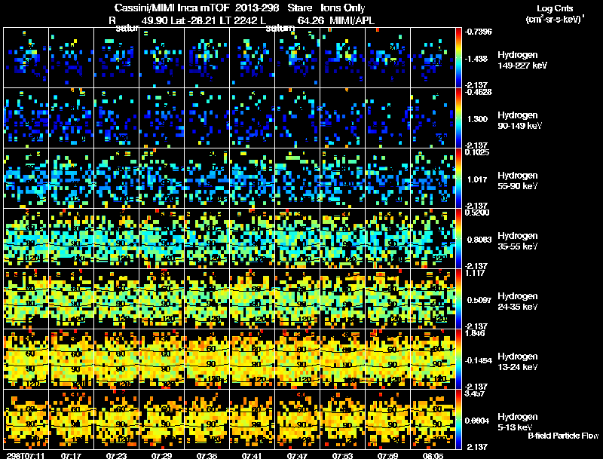
Task: Click the '07:41' time axis label
Action: click(x=252, y=456)
